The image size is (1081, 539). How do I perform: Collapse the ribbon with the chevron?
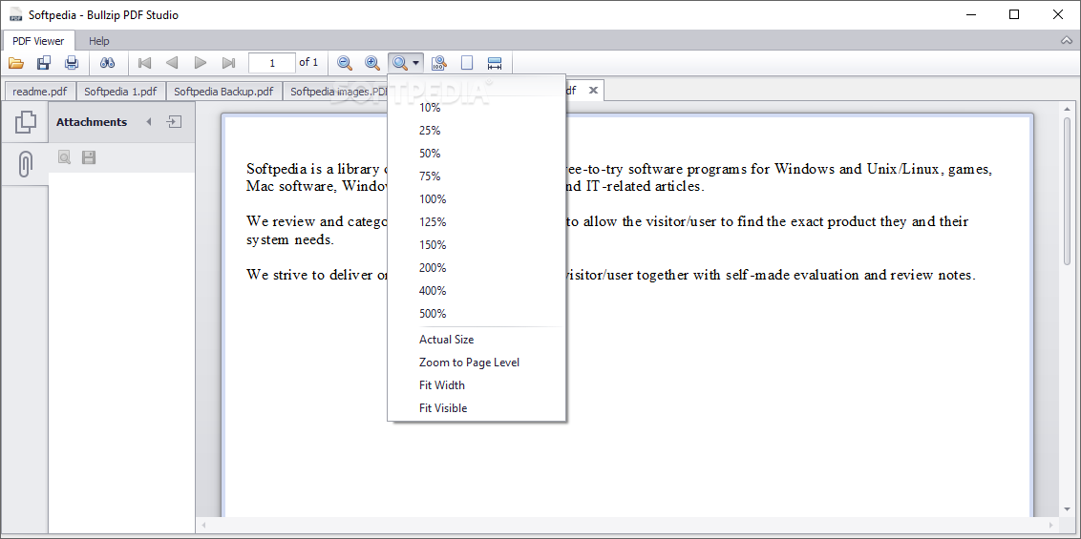pos(1067,41)
